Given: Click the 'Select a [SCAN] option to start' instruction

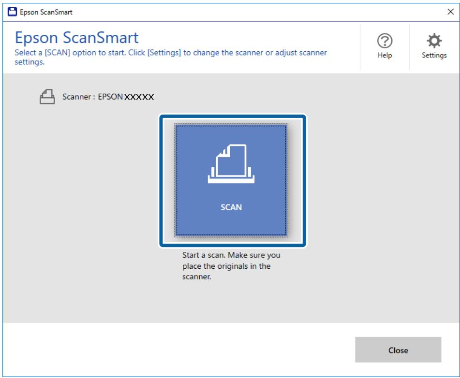Looking at the screenshot, I should coord(171,57).
